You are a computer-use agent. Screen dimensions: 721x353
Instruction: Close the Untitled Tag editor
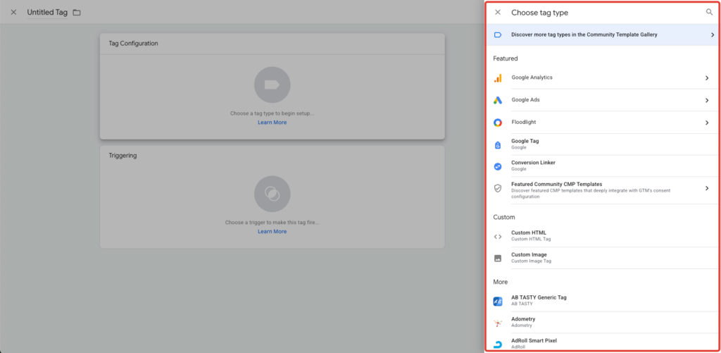coord(13,13)
